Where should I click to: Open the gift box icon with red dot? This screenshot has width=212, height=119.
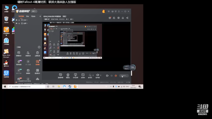110,18
